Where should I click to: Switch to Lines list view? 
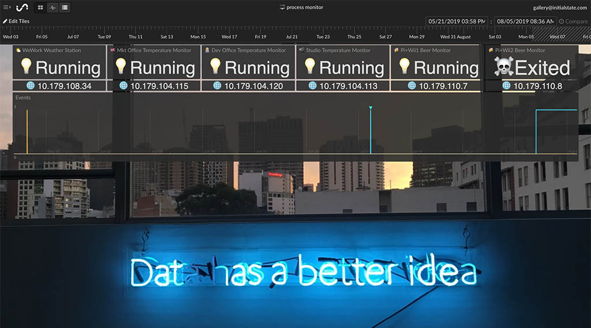click(65, 7)
